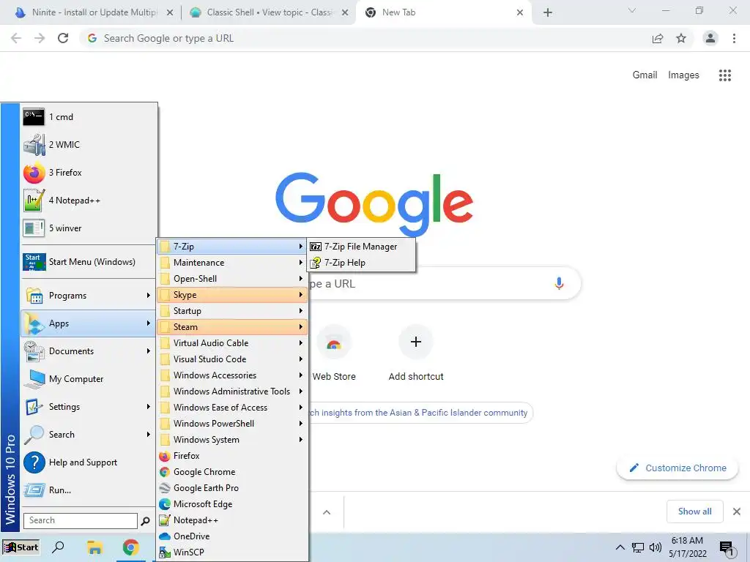
Task: Click the Chrome address bar
Action: pos(363,38)
